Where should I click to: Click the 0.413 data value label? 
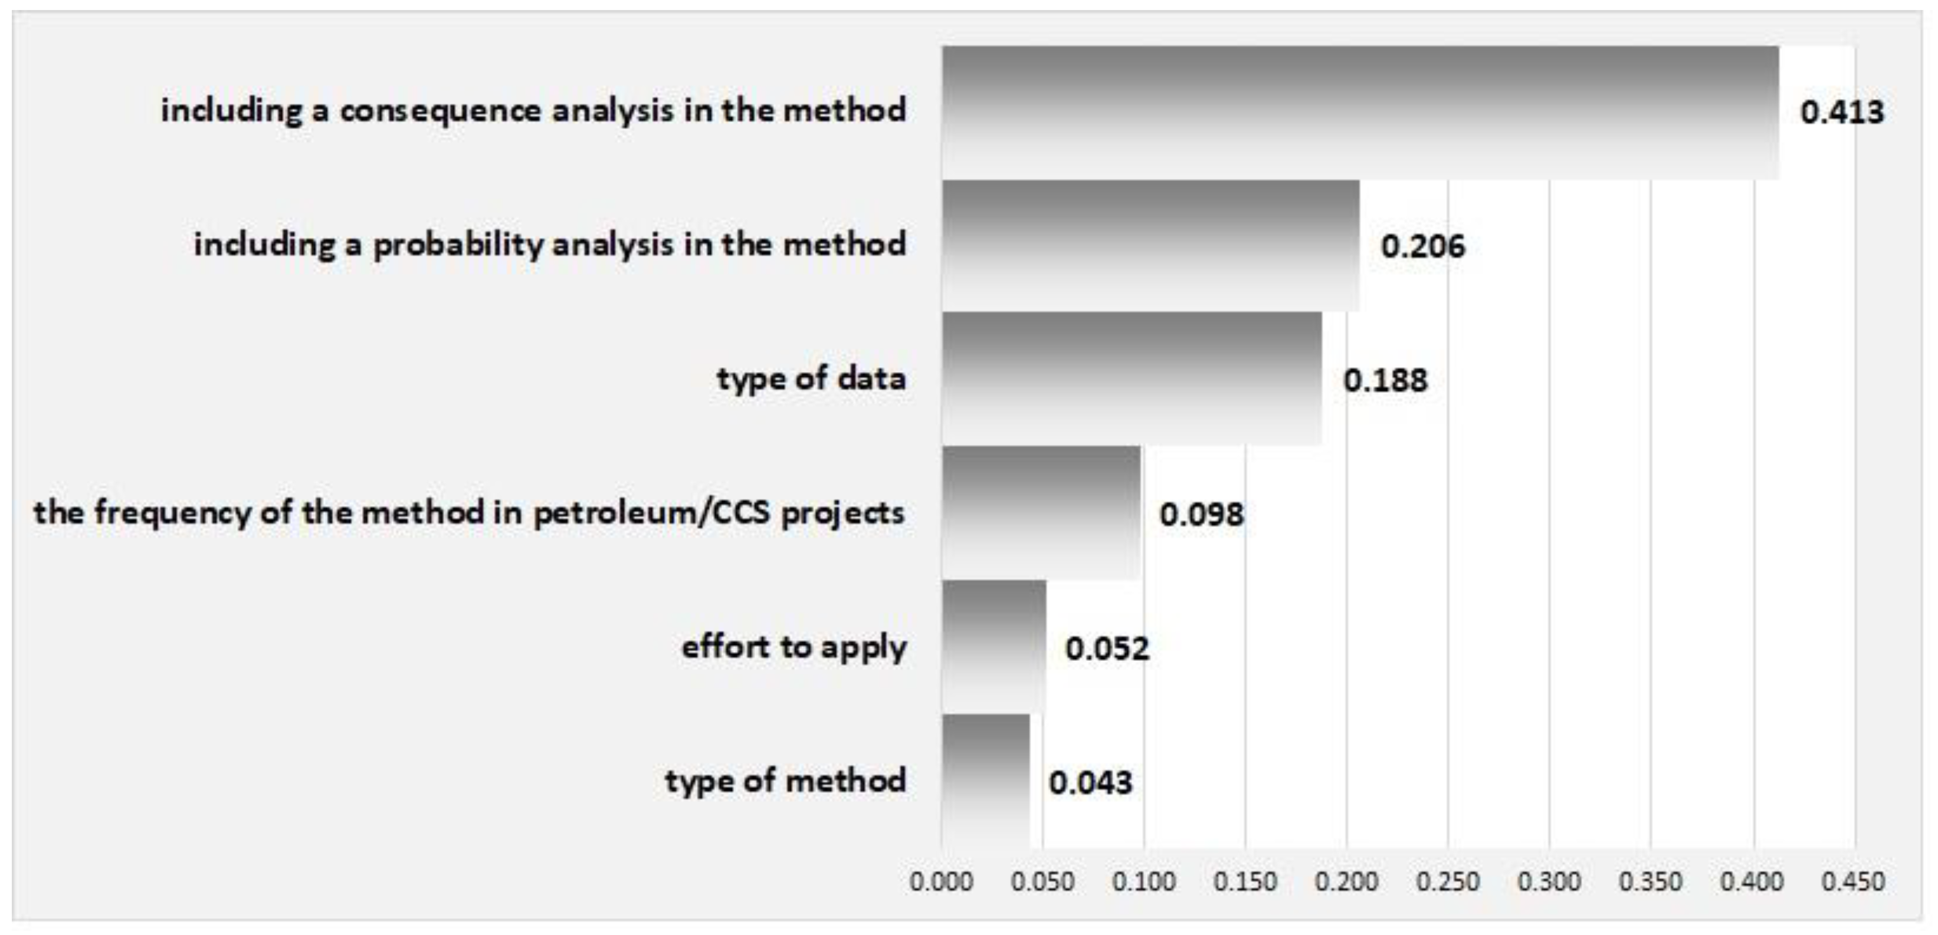(x=1842, y=113)
